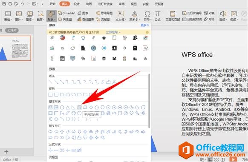Switch to the Design (设计) tab

coord(77,4)
